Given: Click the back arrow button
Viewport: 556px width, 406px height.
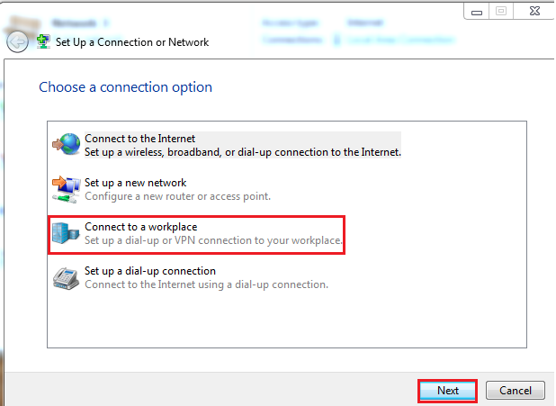Looking at the screenshot, I should (16, 41).
